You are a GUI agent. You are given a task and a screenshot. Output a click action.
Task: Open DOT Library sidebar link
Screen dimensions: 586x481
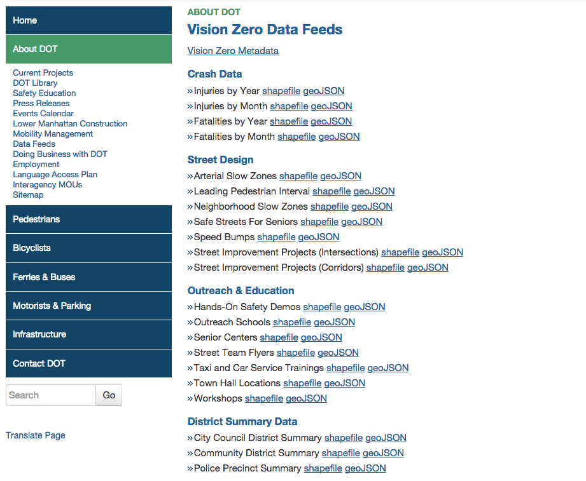[x=35, y=83]
